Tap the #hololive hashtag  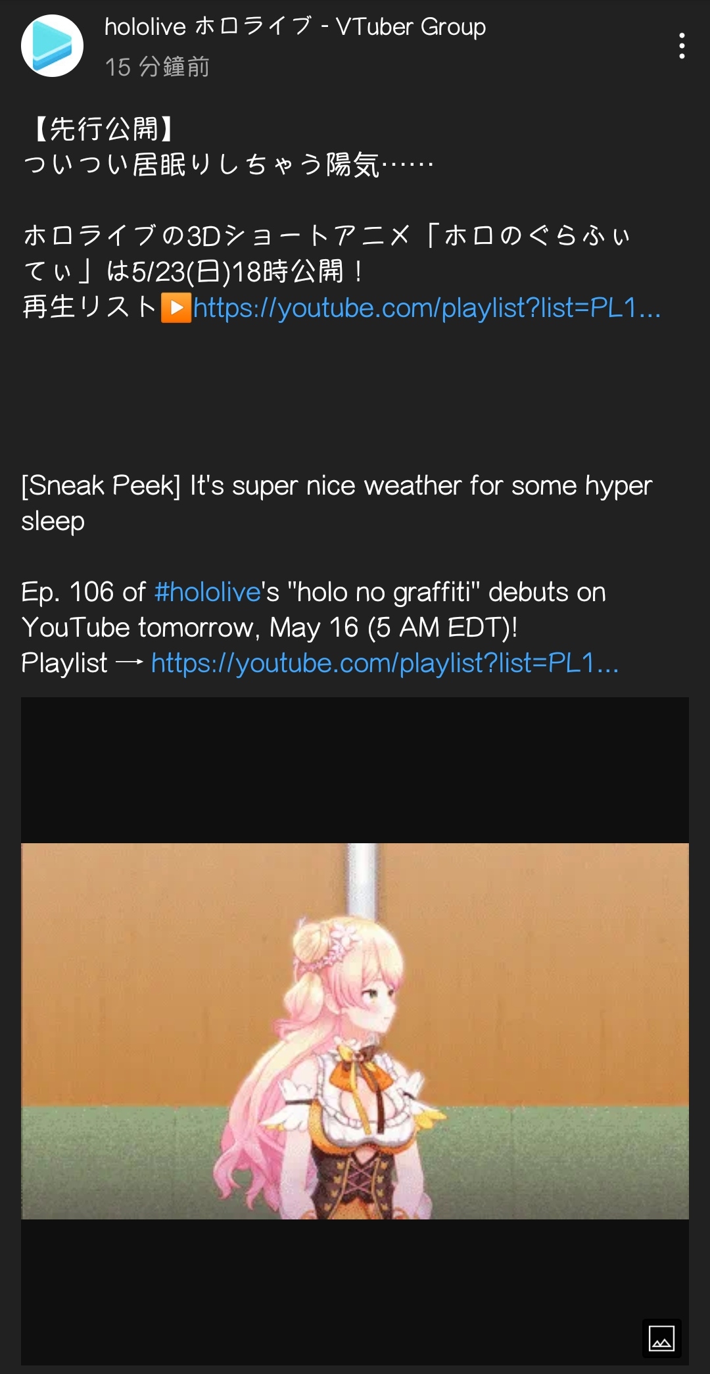(208, 592)
